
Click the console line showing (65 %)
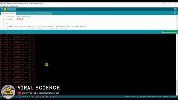tap(17, 72)
